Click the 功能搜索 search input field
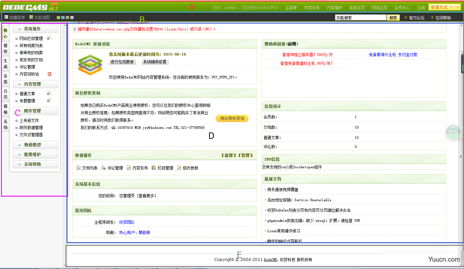 360,18
